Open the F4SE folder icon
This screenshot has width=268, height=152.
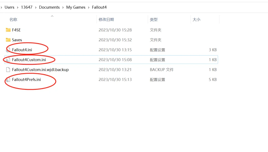click(x=8, y=30)
